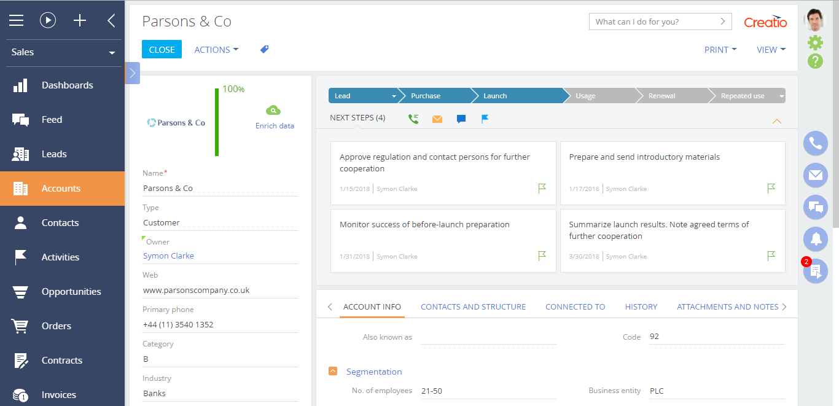839x406 pixels.
Task: Open the Approve regulation and contact persons task
Action: tap(443, 173)
